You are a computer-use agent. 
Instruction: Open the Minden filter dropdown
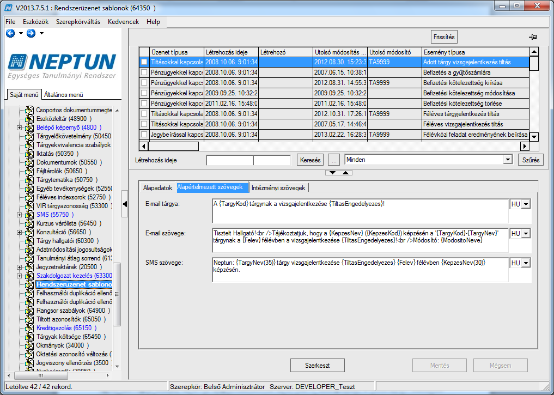coord(508,160)
